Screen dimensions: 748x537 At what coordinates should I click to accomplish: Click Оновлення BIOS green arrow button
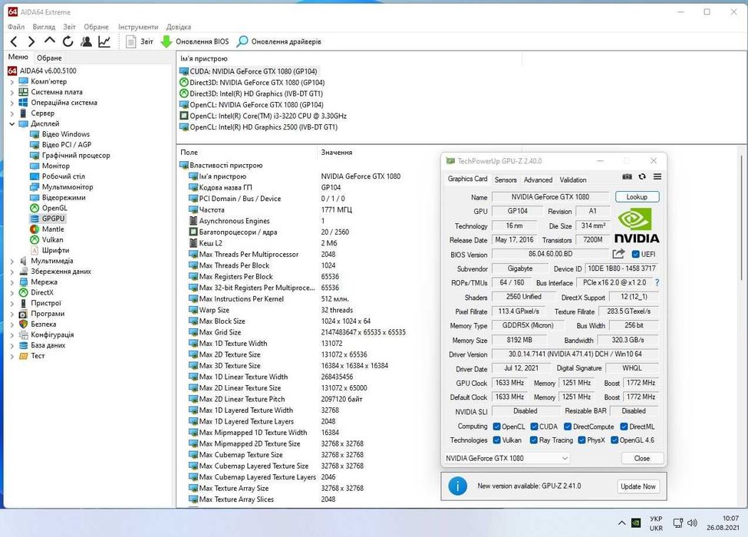coord(195,41)
